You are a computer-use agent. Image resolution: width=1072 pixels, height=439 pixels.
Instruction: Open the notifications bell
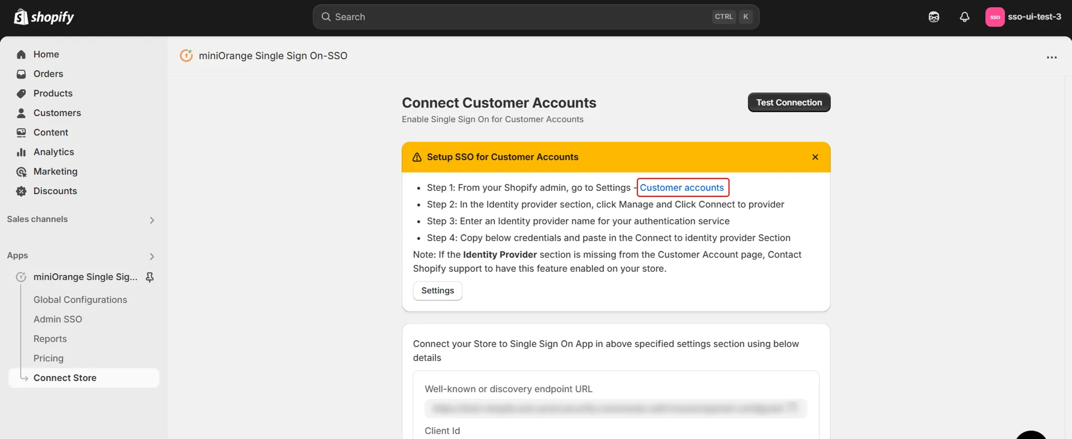pos(964,17)
